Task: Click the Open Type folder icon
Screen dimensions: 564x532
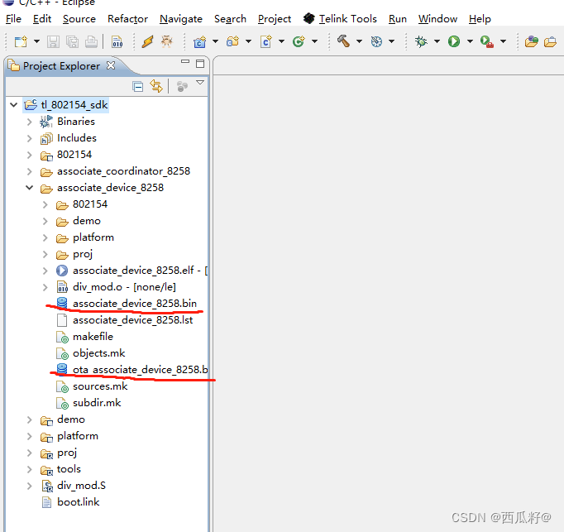Action: tap(531, 41)
